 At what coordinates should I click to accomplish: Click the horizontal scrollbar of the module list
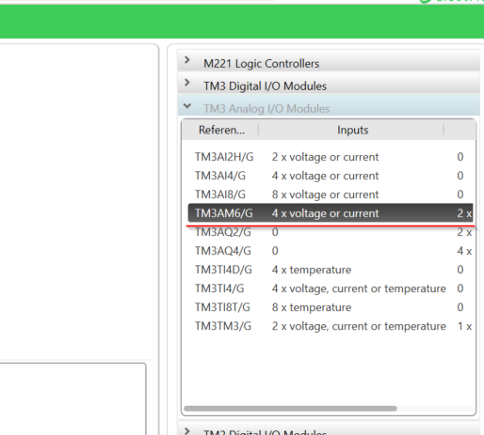(290, 409)
